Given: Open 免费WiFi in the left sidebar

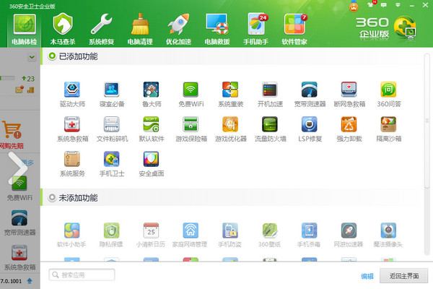Looking at the screenshot, I should (x=19, y=188).
